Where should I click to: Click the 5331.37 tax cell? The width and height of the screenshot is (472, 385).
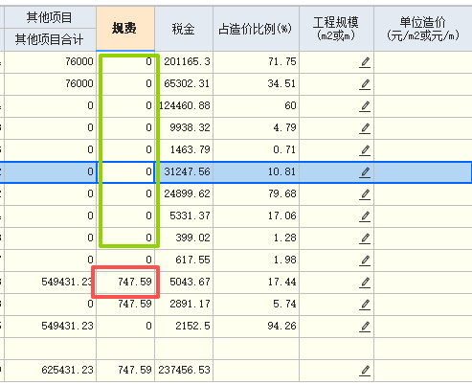[x=184, y=216]
